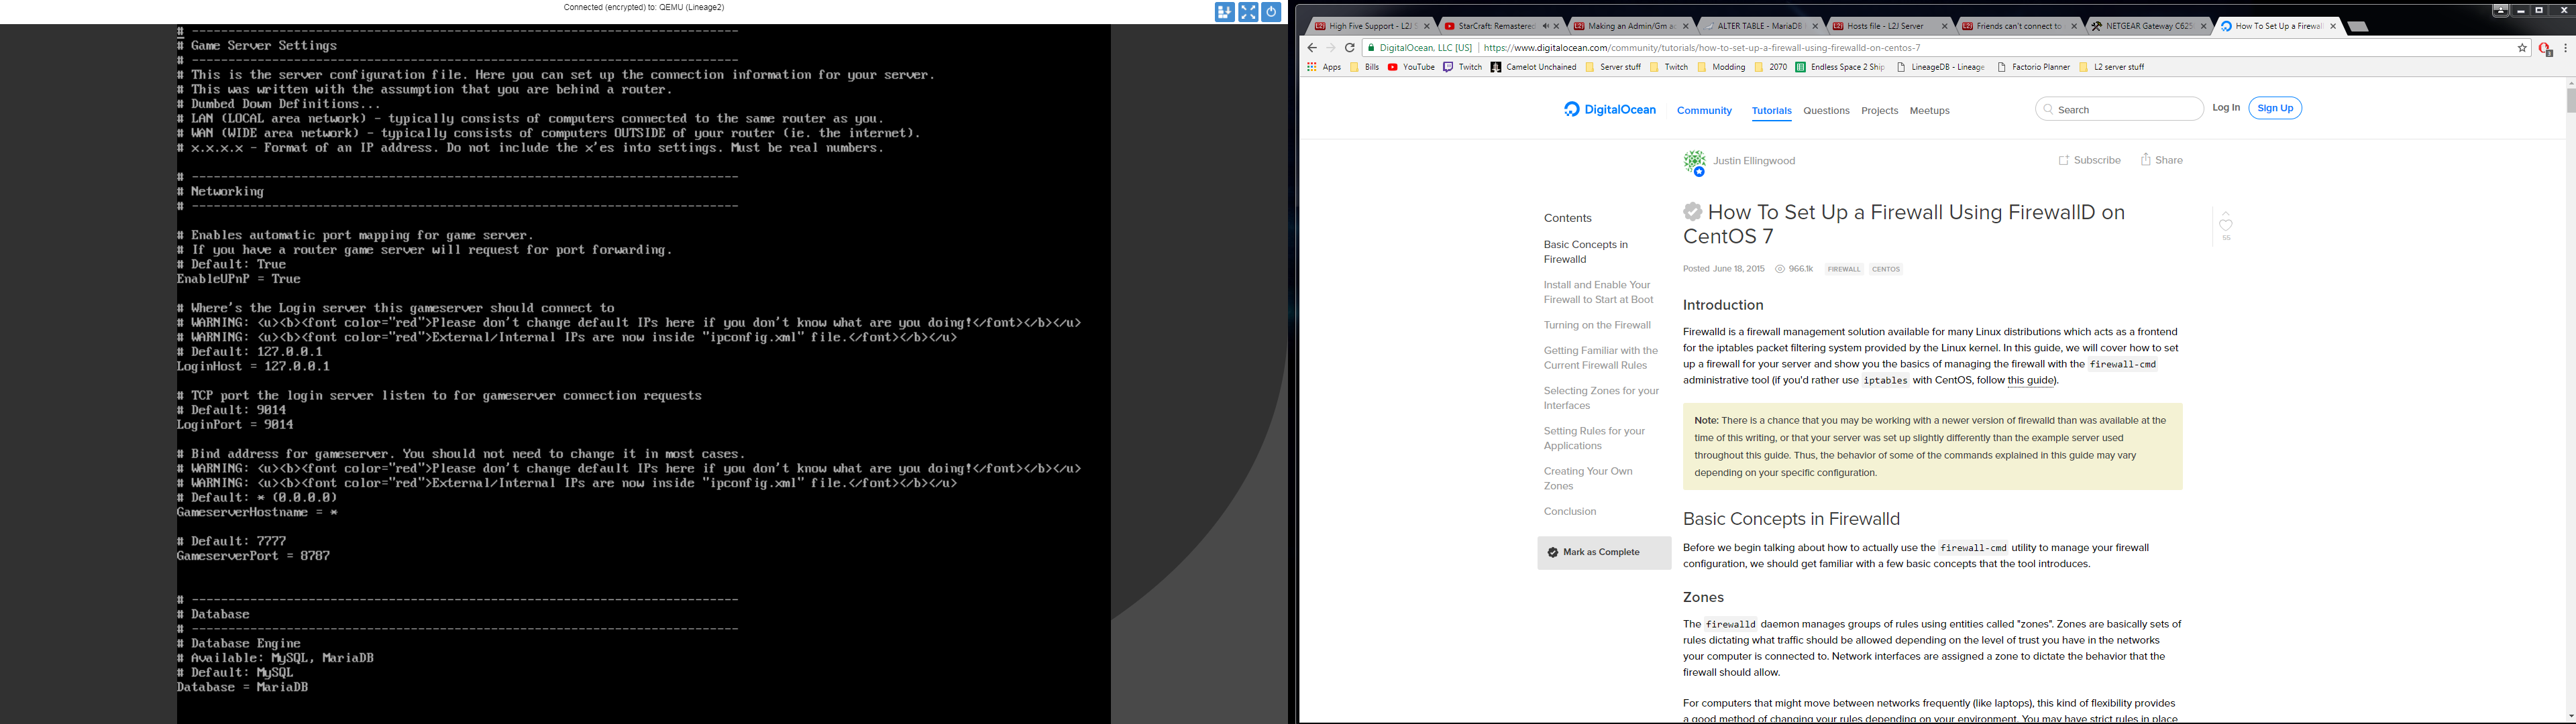2576x724 pixels.
Task: Click the Share button
Action: point(2161,160)
